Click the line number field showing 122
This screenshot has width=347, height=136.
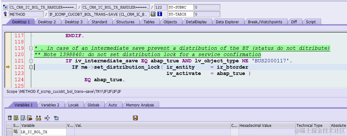161,7
